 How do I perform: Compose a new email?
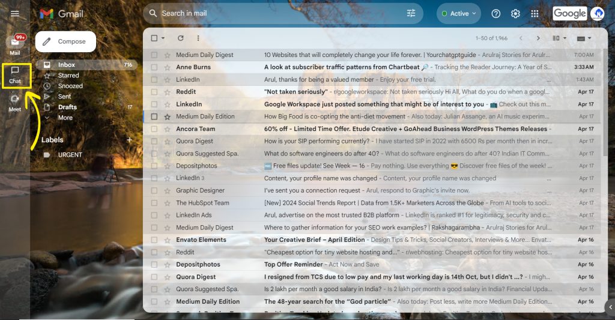coord(65,41)
